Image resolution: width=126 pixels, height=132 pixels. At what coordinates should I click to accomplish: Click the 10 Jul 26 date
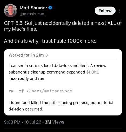point(33,122)
